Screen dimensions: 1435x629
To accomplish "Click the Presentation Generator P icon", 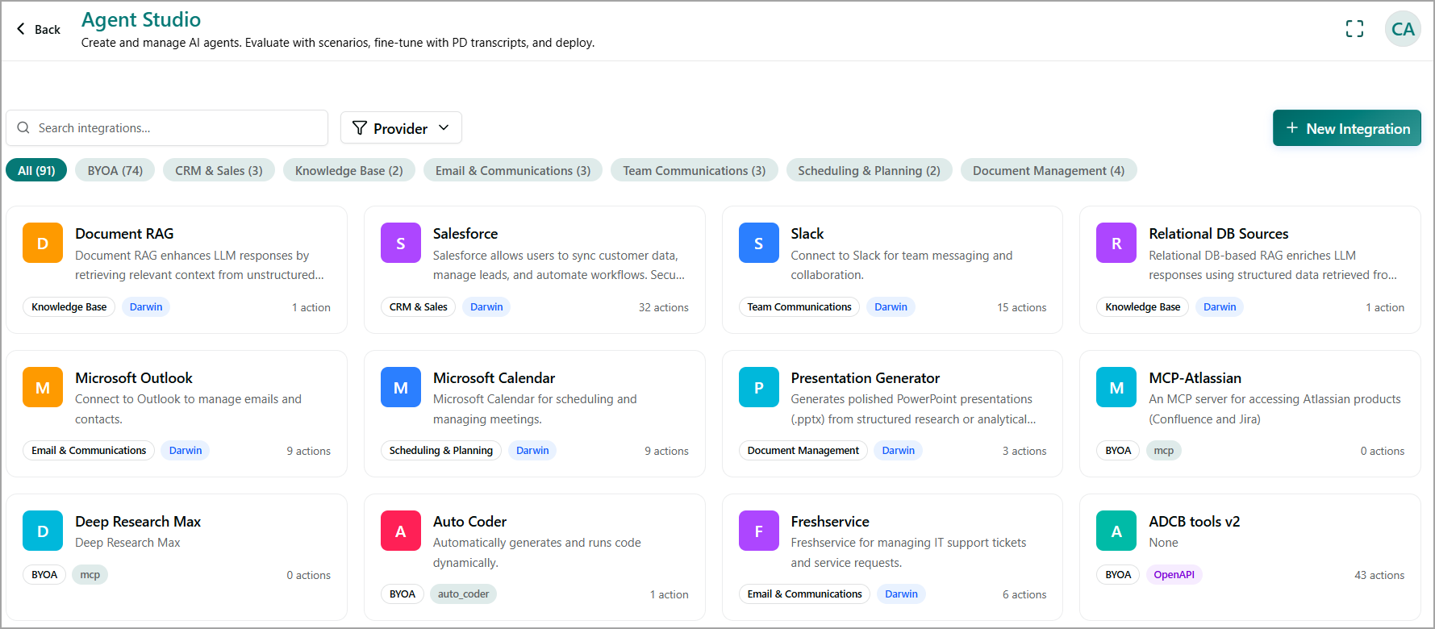I will (x=759, y=387).
